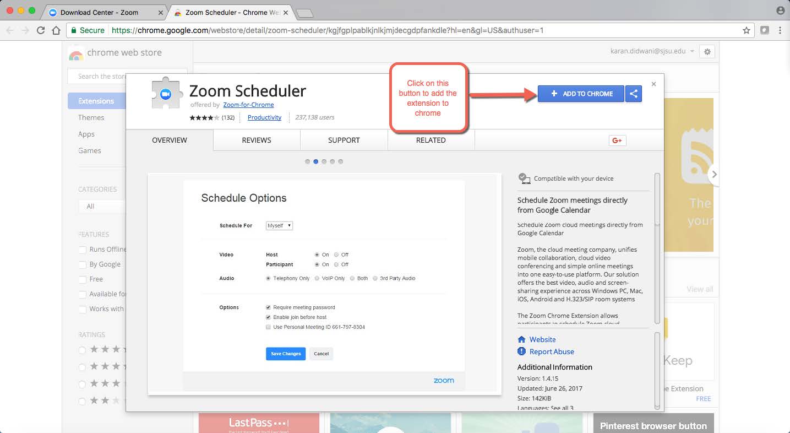Enable the Use Personal Meeting ID checkbox

tap(268, 327)
